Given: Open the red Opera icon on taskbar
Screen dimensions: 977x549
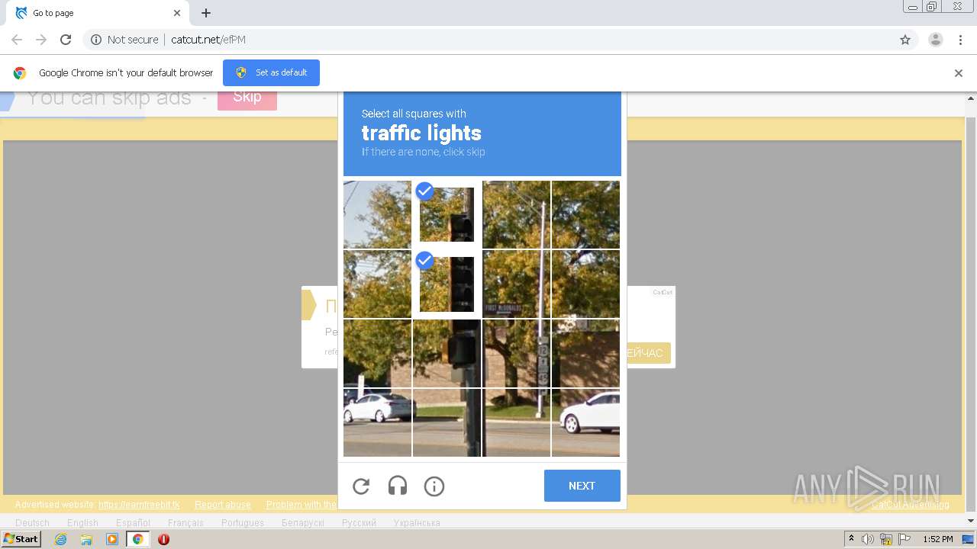Looking at the screenshot, I should 163,539.
